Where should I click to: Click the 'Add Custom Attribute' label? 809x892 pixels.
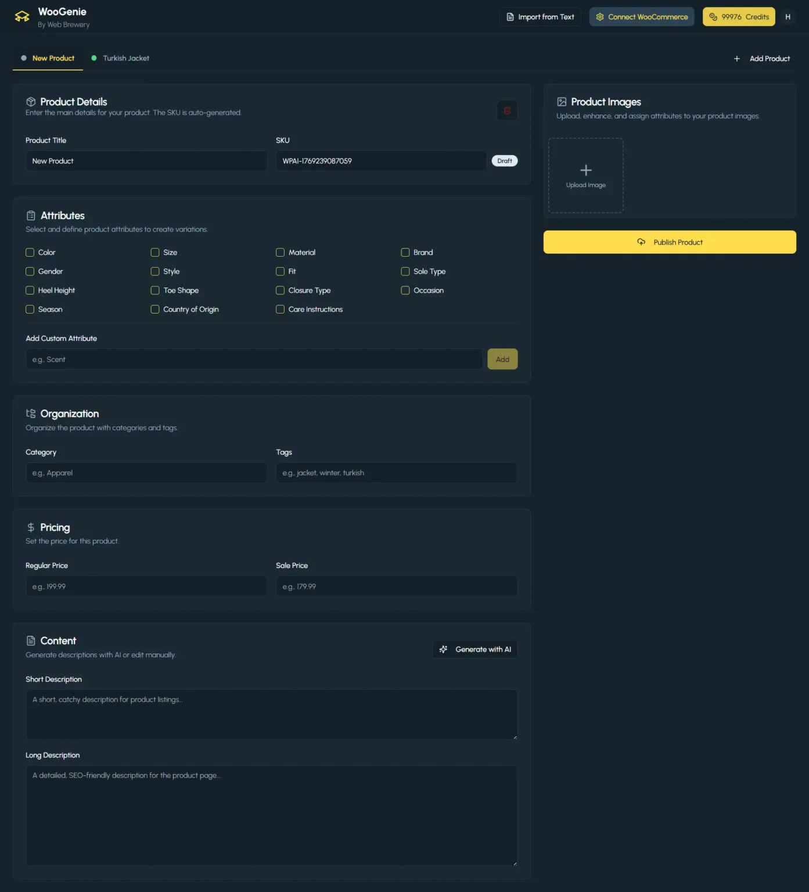point(61,339)
